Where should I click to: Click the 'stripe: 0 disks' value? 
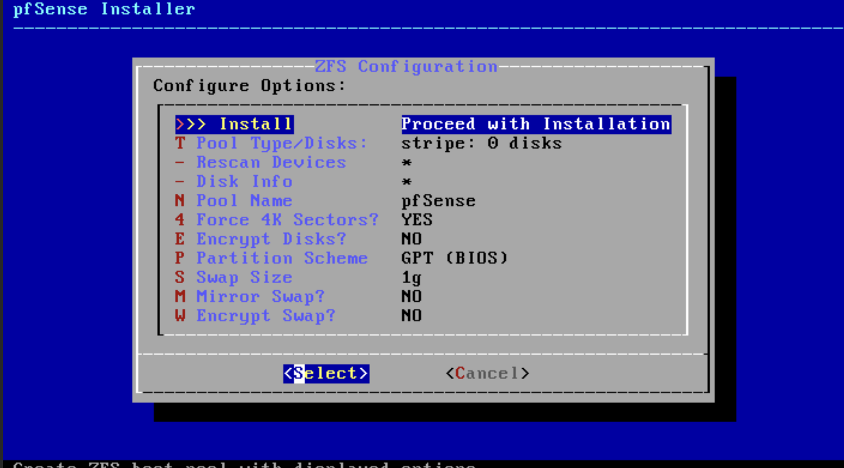point(482,143)
